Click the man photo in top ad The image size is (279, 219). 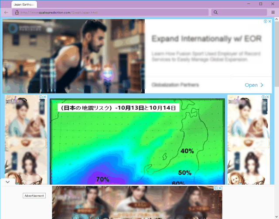(x=74, y=56)
